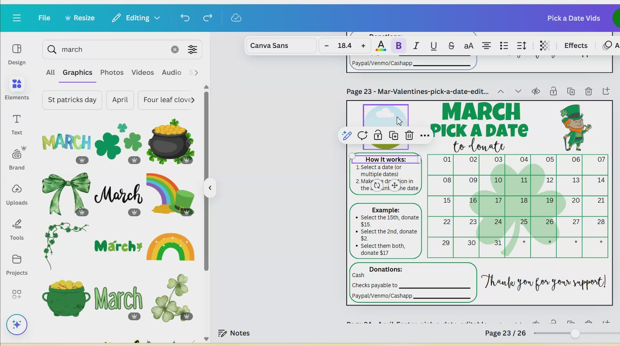620x346 pixels.
Task: Open the Canva Sans font dropdown
Action: (281, 46)
